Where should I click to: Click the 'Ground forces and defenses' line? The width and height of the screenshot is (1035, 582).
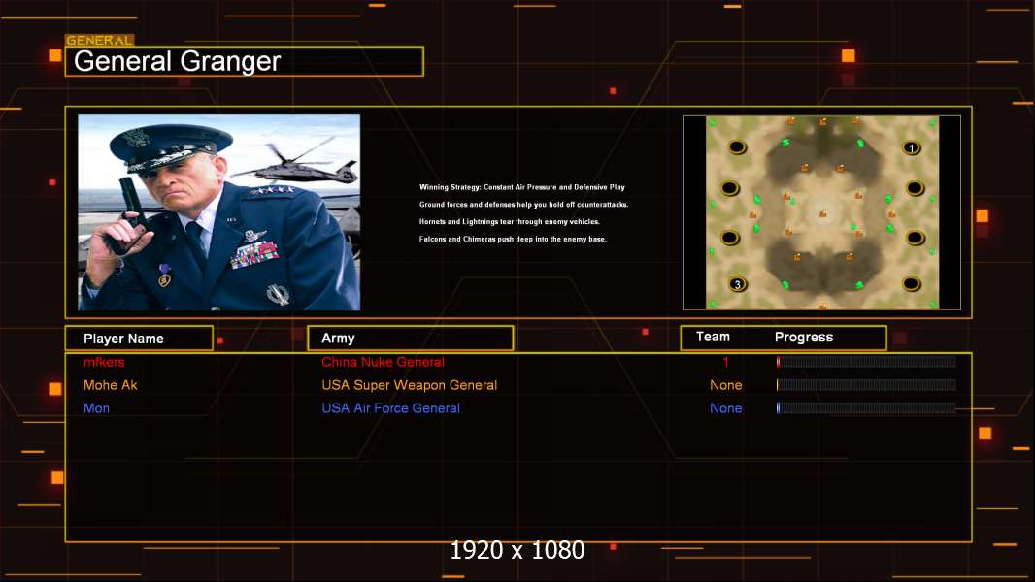[x=523, y=205]
